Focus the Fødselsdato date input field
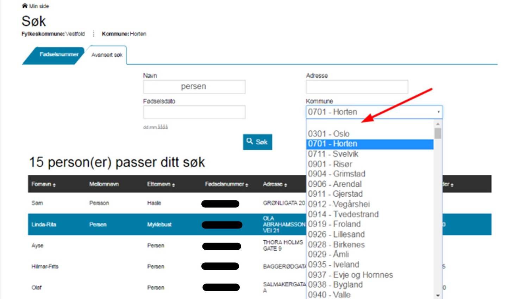Viewport: 507px width, 299px height. (x=194, y=112)
